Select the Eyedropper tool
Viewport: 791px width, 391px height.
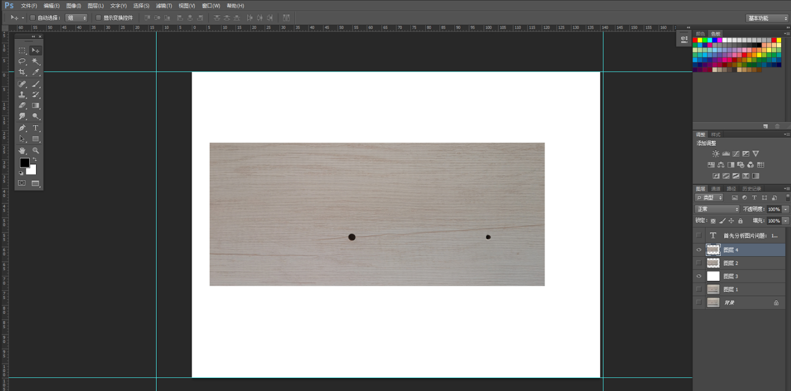36,72
